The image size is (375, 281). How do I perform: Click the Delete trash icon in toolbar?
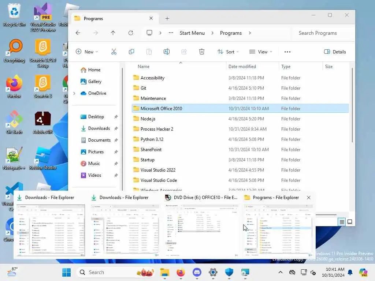(202, 52)
